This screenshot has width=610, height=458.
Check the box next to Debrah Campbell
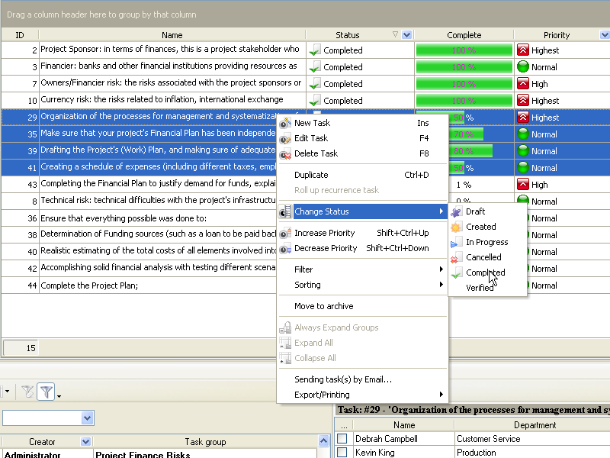click(342, 439)
